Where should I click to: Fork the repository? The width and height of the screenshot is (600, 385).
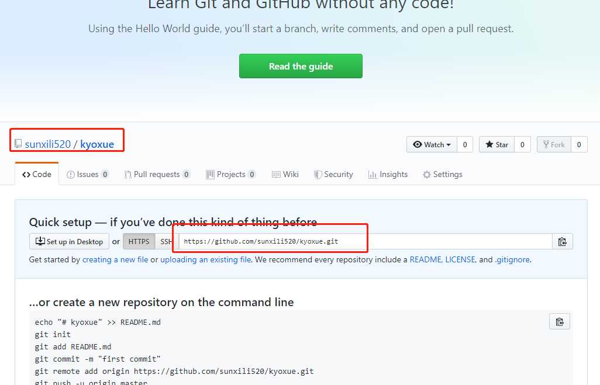coord(554,144)
